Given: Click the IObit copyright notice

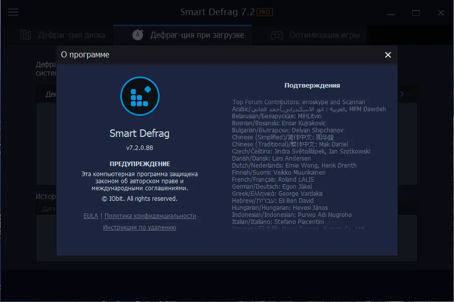Looking at the screenshot, I should coord(139,198).
